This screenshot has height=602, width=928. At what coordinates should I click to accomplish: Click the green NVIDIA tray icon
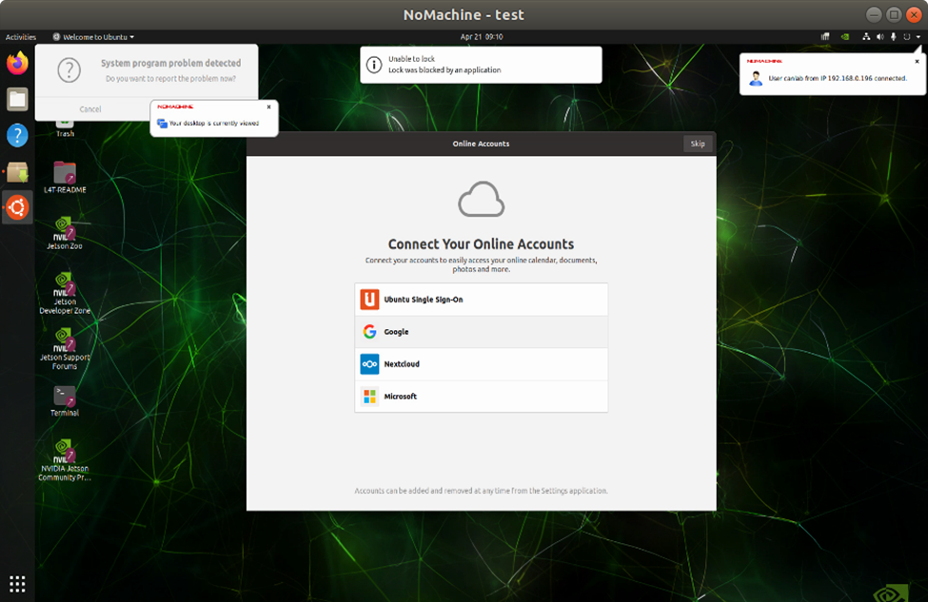tap(845, 37)
